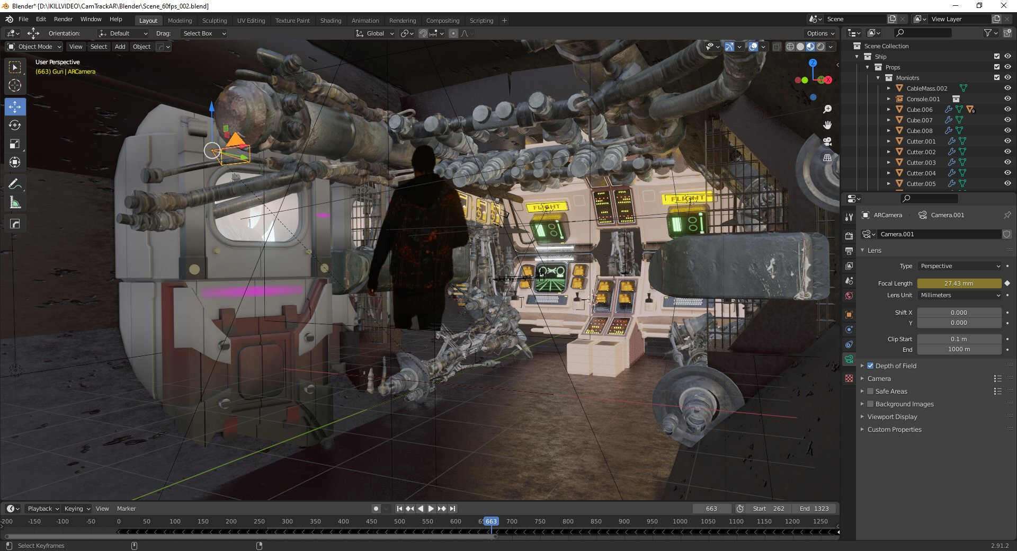Select the Move tool in the viewport toolbar

pos(15,106)
